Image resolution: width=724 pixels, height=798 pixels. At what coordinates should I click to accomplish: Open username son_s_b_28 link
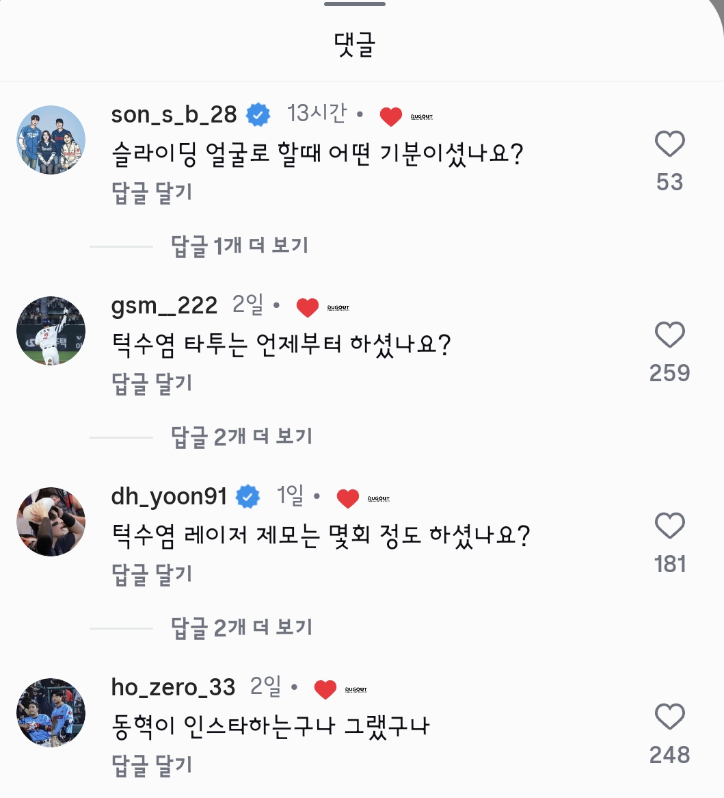click(x=174, y=114)
